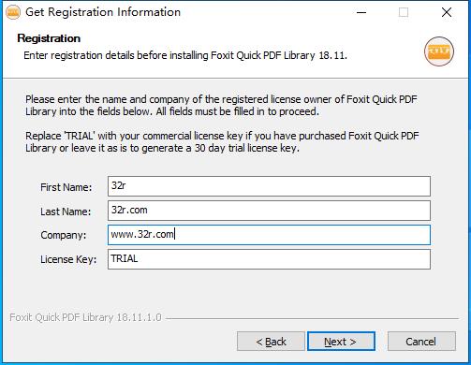Click the License Key field showing TRIAL
Image resolution: width=471 pixels, height=365 pixels.
pyautogui.click(x=269, y=259)
